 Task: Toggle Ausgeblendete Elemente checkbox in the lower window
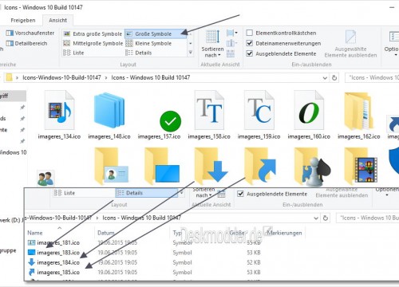click(x=240, y=194)
